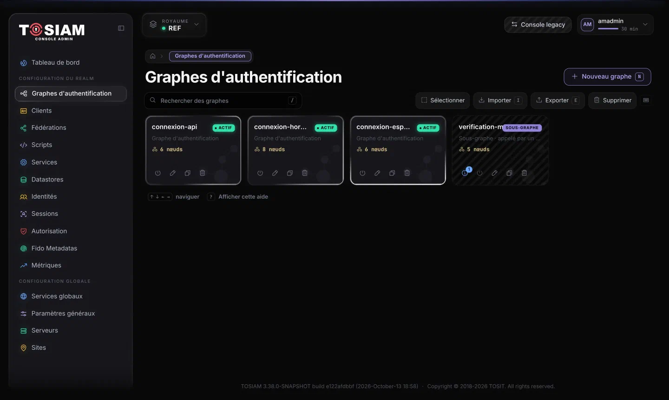The width and height of the screenshot is (669, 400).
Task: Delete the verification sous-graphe
Action: (x=524, y=173)
